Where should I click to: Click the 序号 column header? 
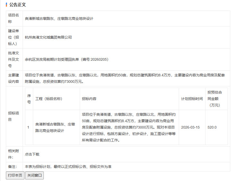tap(29, 99)
